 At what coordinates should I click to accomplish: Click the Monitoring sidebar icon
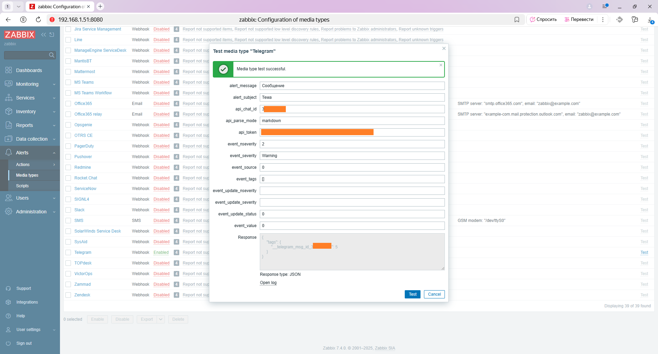[x=9, y=84]
